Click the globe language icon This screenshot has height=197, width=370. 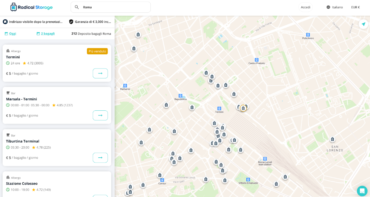tap(328, 7)
